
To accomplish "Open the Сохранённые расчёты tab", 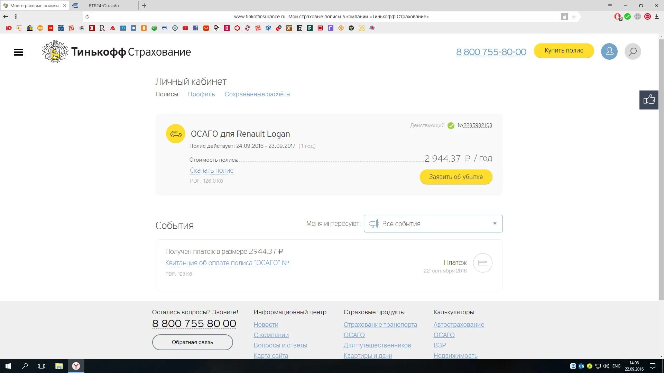I will (257, 94).
